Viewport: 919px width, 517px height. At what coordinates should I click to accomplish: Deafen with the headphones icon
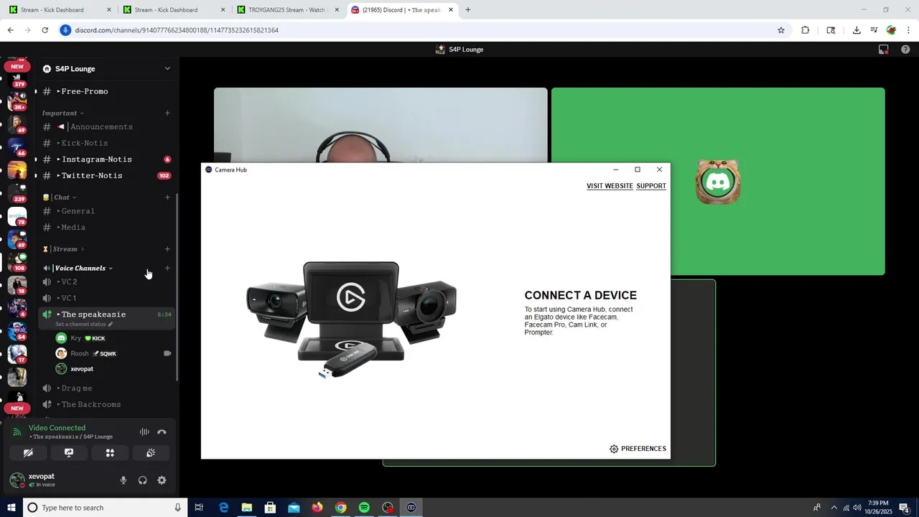pos(142,480)
